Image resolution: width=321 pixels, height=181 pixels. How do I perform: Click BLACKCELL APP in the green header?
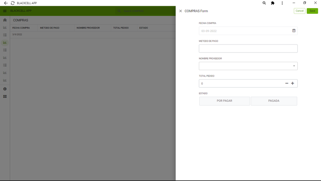21,11
